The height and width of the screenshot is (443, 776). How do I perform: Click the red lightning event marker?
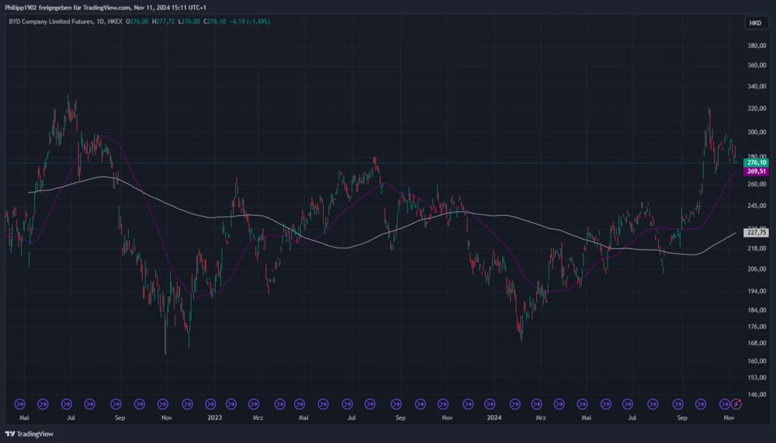coord(736,403)
